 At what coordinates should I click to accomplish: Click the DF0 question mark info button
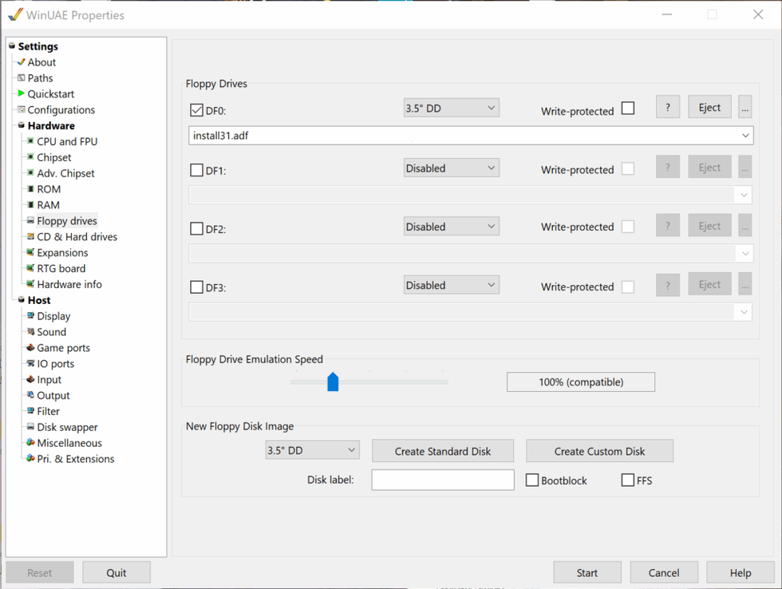click(668, 107)
